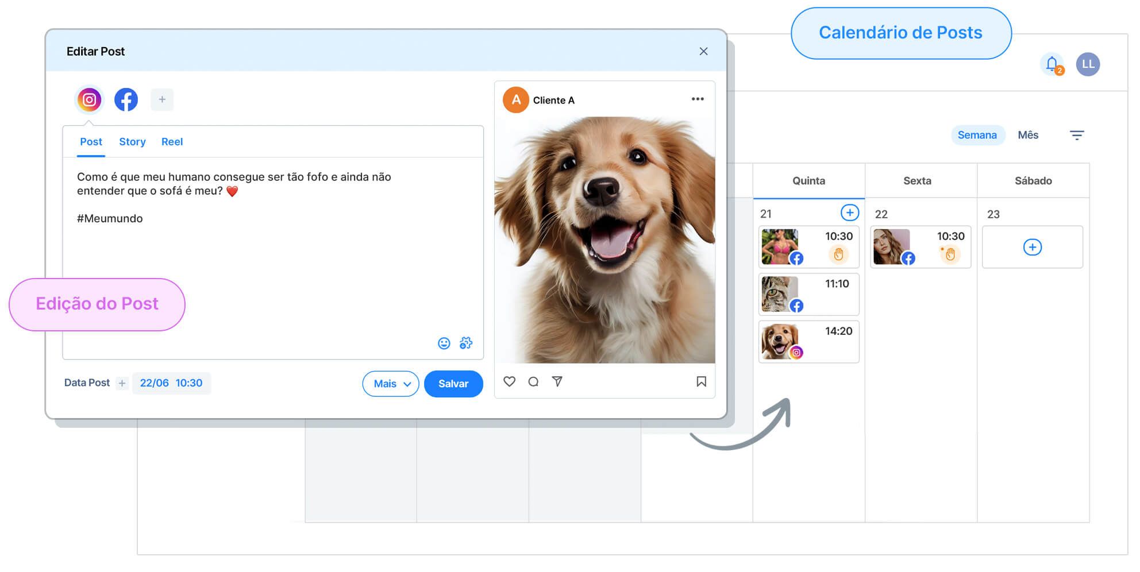Open the LL user profile avatar
The image size is (1140, 572).
click(x=1088, y=64)
